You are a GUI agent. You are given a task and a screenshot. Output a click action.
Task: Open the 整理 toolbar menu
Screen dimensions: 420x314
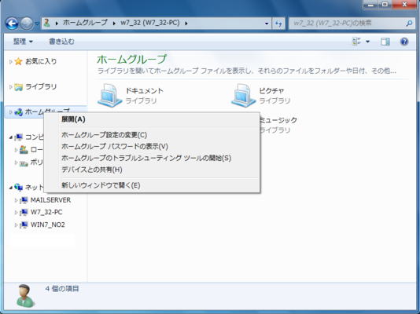coord(23,42)
